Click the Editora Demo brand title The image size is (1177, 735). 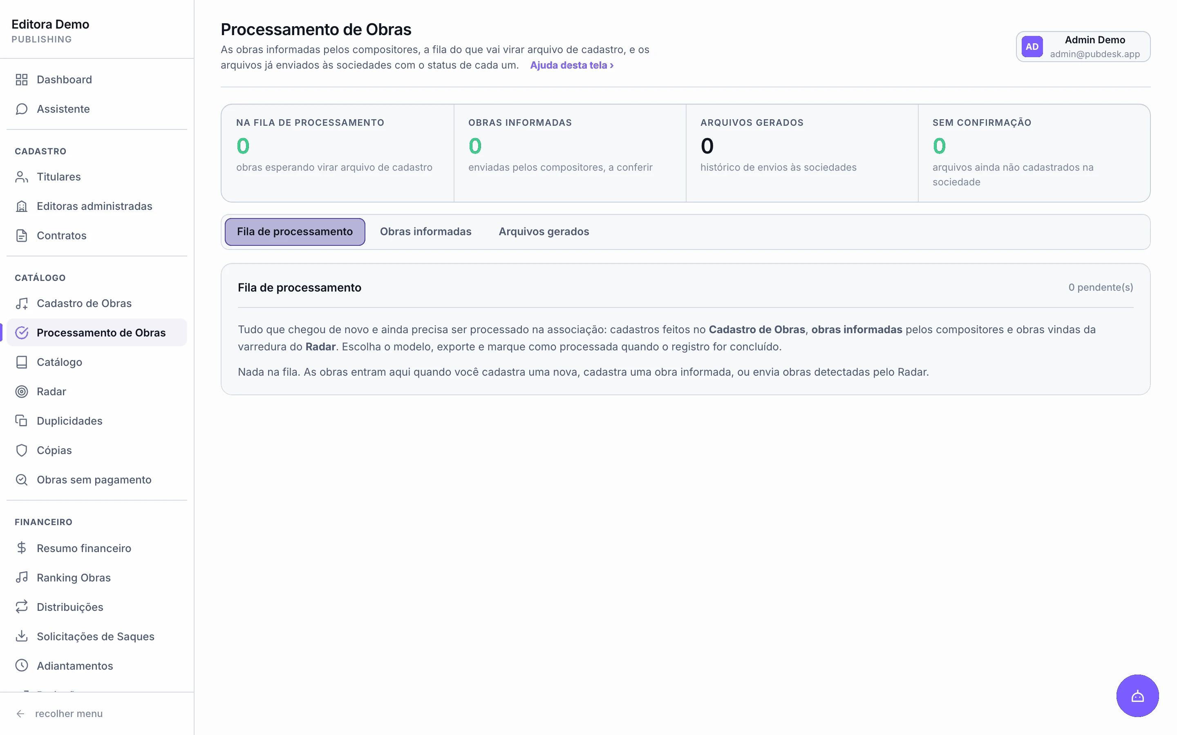(x=51, y=24)
